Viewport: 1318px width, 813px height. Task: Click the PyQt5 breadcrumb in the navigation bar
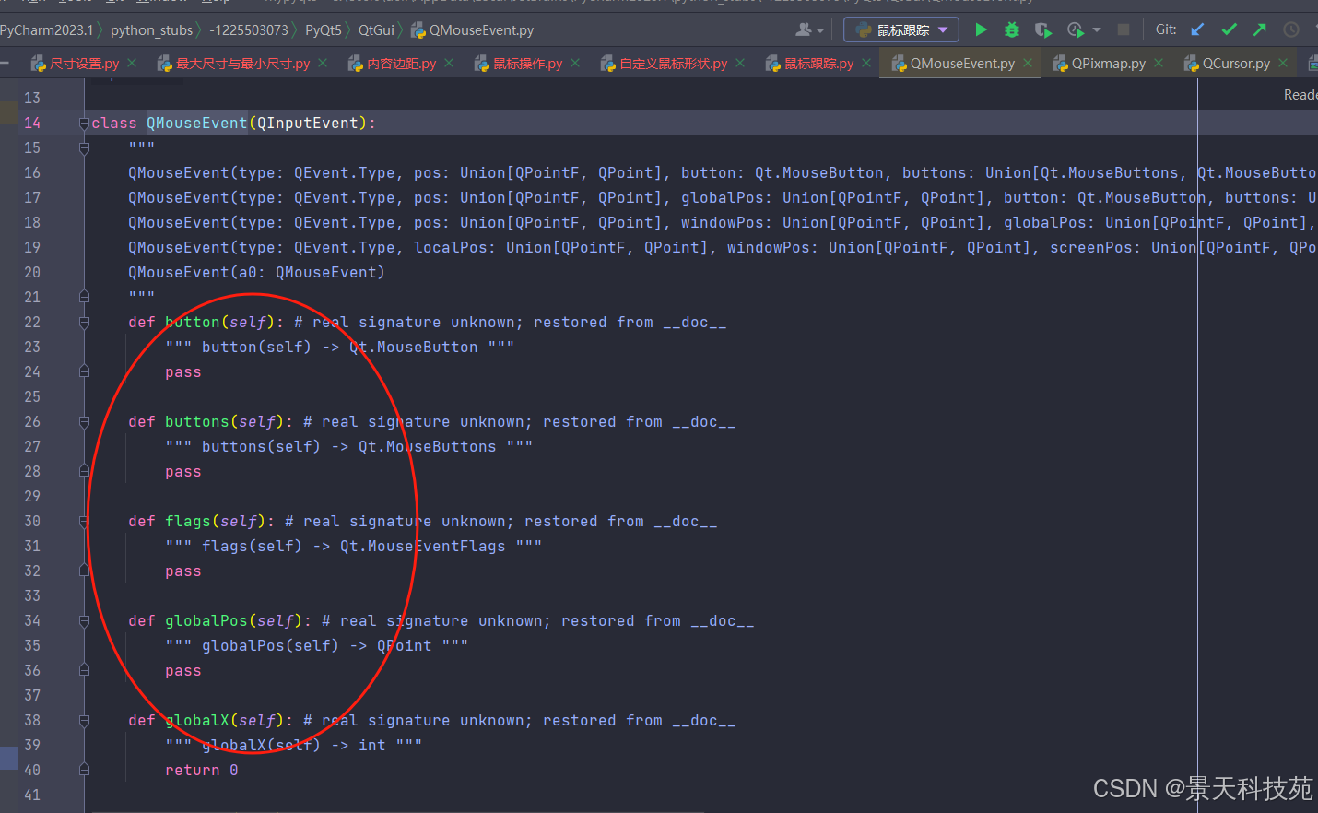coord(323,30)
